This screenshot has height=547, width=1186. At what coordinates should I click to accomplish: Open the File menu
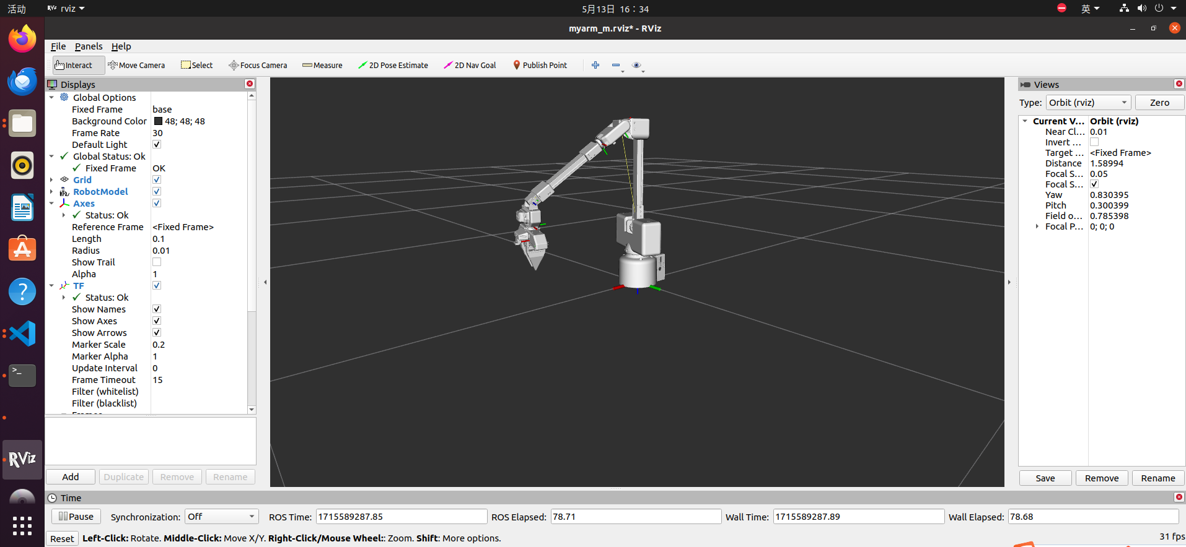click(x=58, y=46)
